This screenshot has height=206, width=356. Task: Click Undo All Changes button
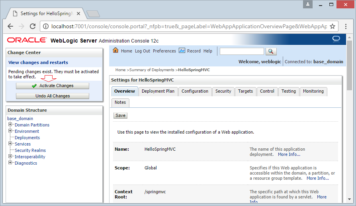click(53, 96)
